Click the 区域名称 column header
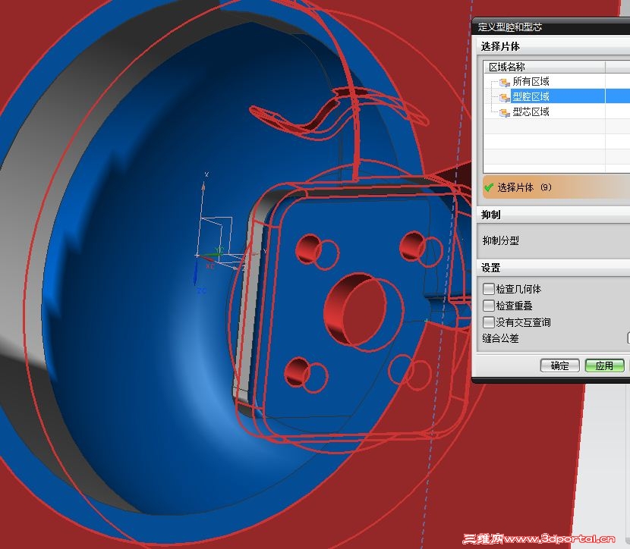 (544, 67)
